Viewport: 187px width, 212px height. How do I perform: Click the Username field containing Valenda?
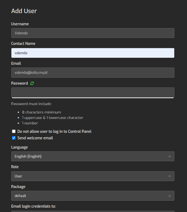pos(93,33)
